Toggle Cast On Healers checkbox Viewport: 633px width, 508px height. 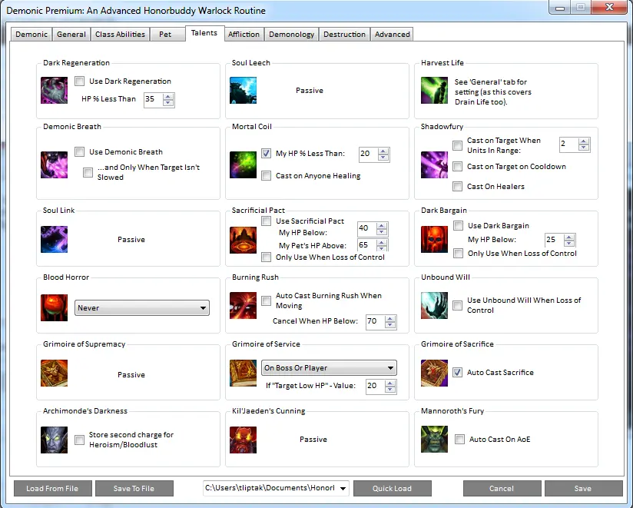coord(457,187)
